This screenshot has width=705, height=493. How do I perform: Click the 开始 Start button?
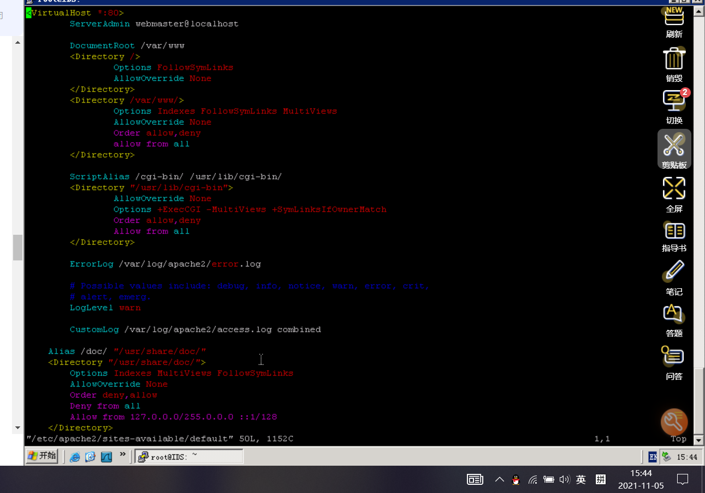pos(42,456)
